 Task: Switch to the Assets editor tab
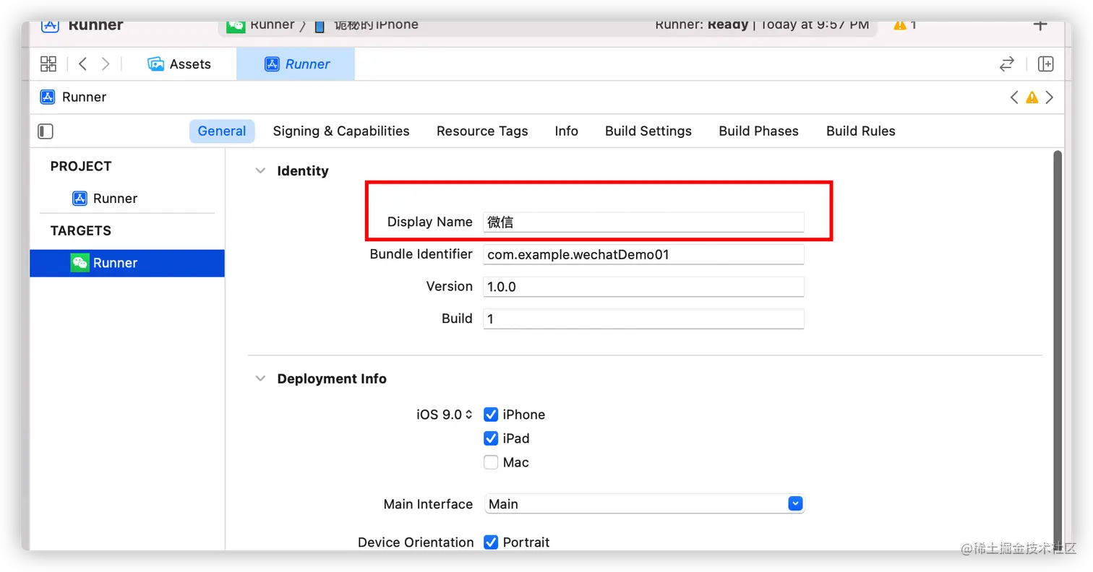tap(179, 64)
